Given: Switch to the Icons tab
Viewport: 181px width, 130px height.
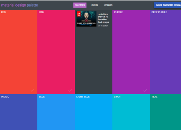Looking at the screenshot, I should pyautogui.click(x=94, y=5).
